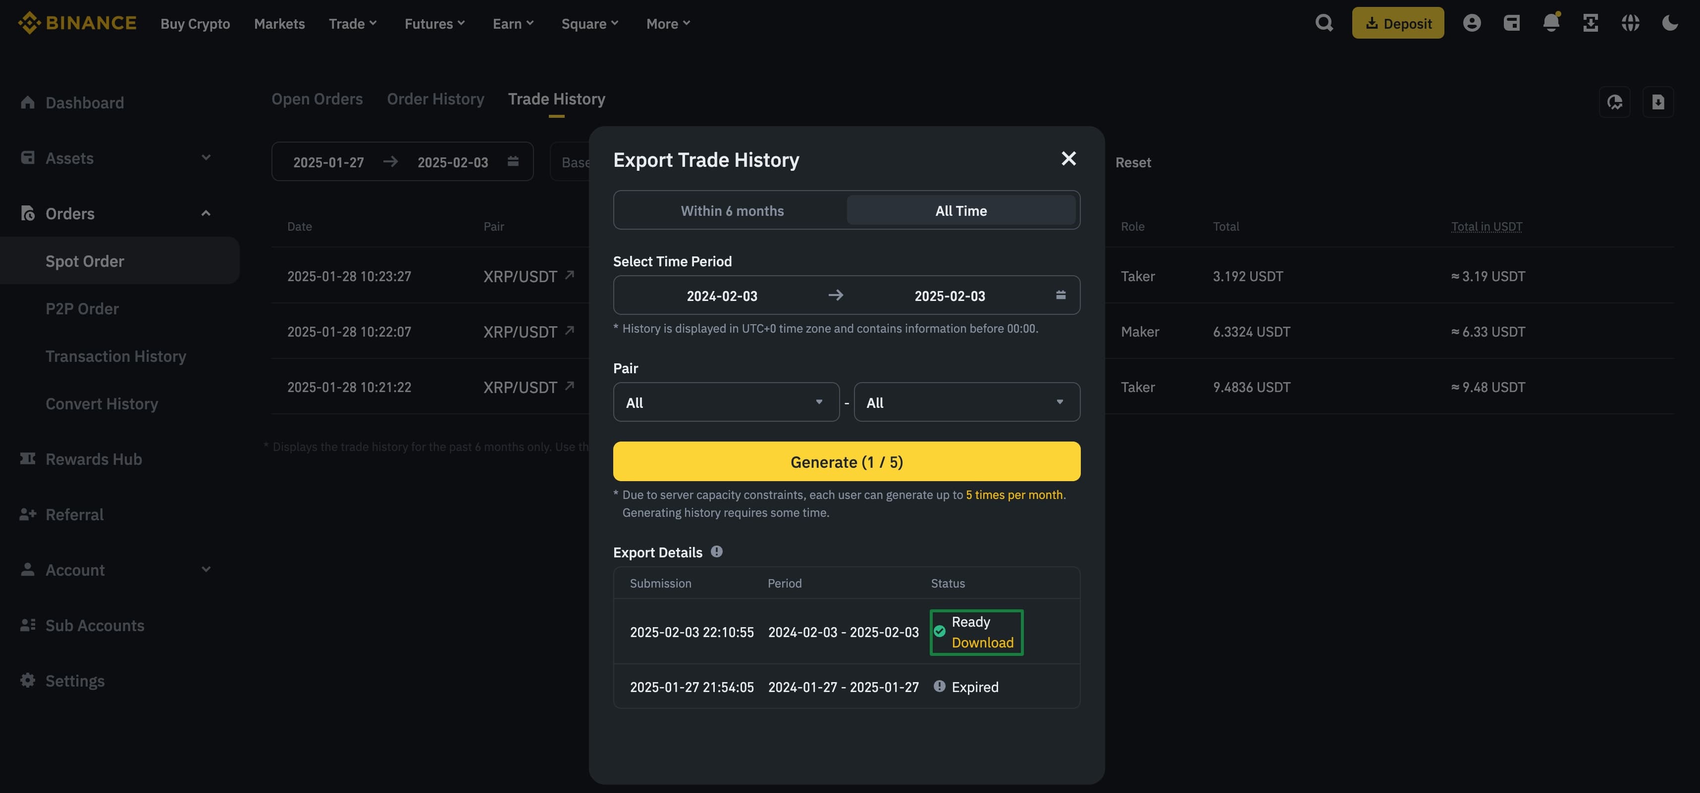Switch to Order History tab
Viewport: 1700px width, 793px height.
coord(435,99)
